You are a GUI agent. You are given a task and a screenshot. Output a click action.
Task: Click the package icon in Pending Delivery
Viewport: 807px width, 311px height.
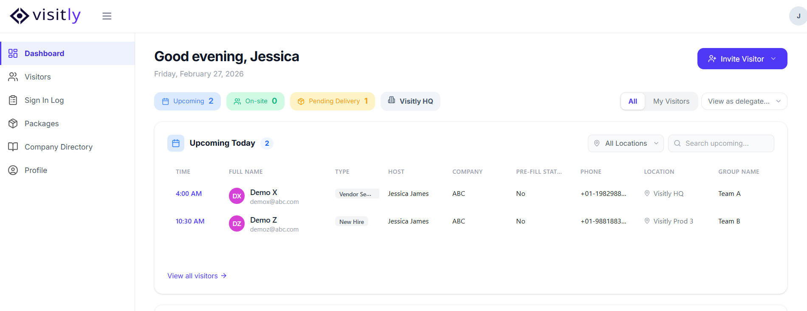(301, 101)
